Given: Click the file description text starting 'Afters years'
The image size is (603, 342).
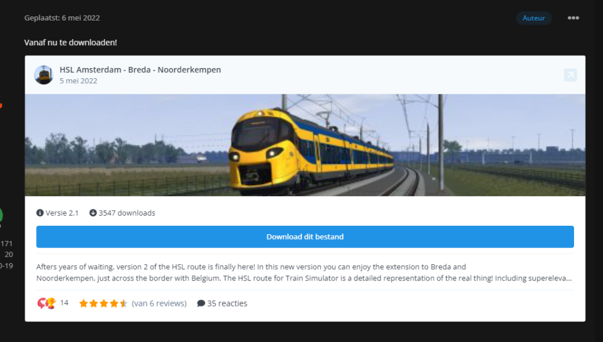Looking at the screenshot, I should coord(304,273).
